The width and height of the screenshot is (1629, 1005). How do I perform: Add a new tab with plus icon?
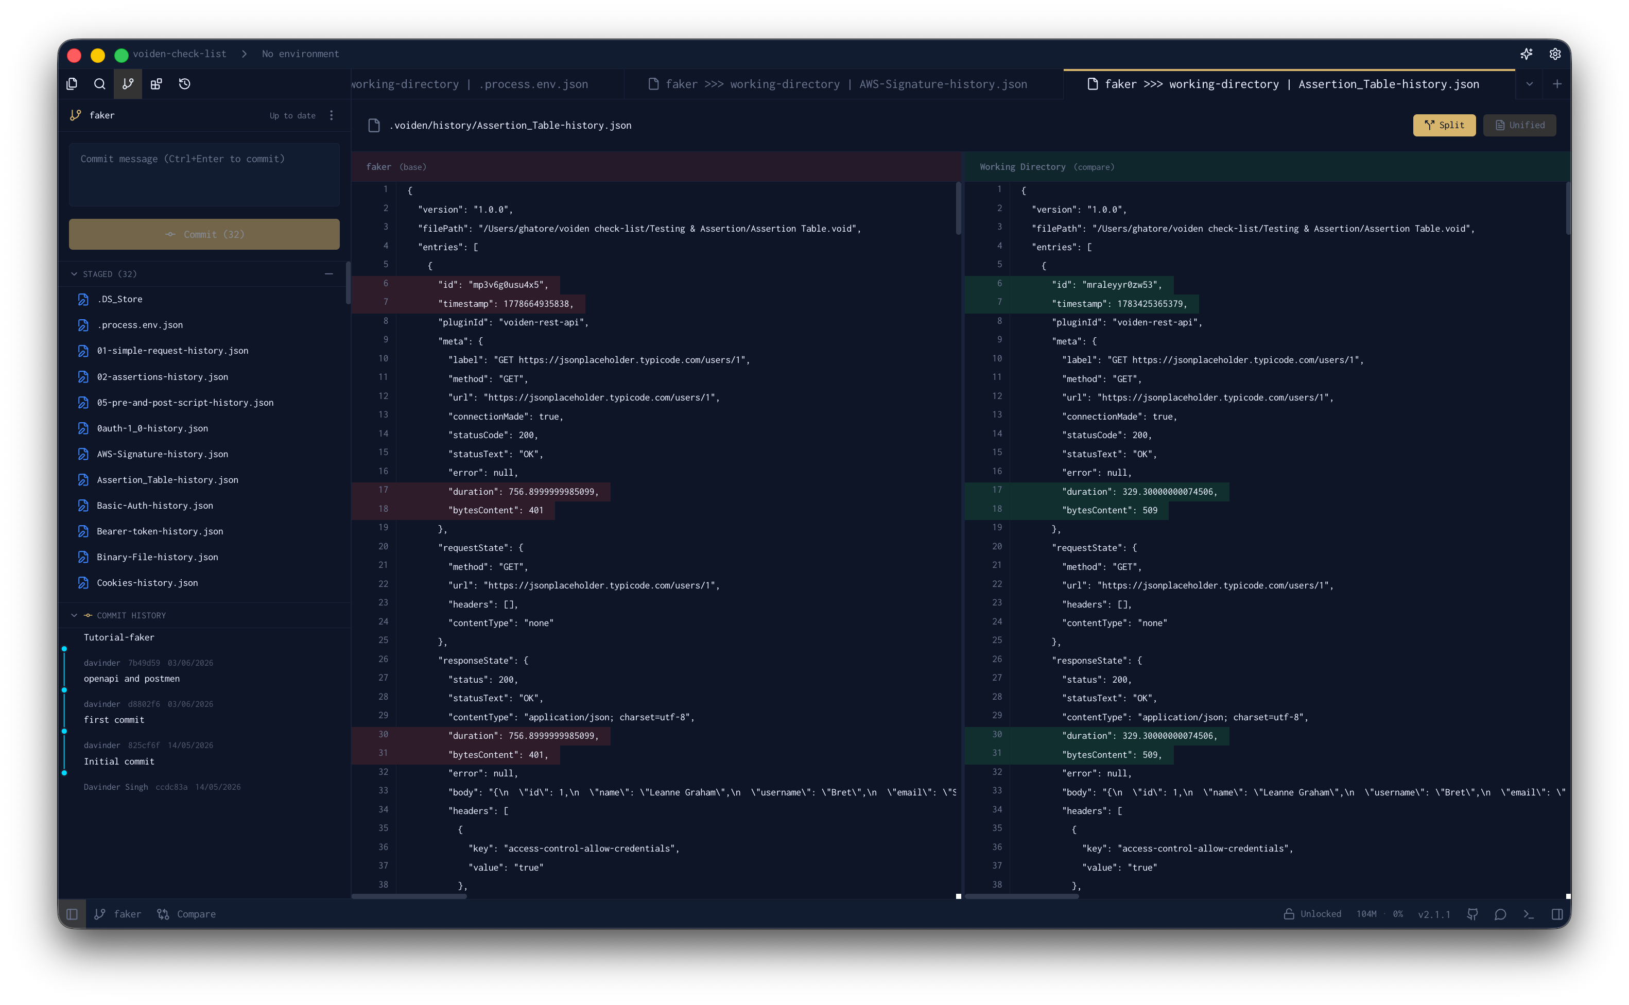pyautogui.click(x=1557, y=84)
